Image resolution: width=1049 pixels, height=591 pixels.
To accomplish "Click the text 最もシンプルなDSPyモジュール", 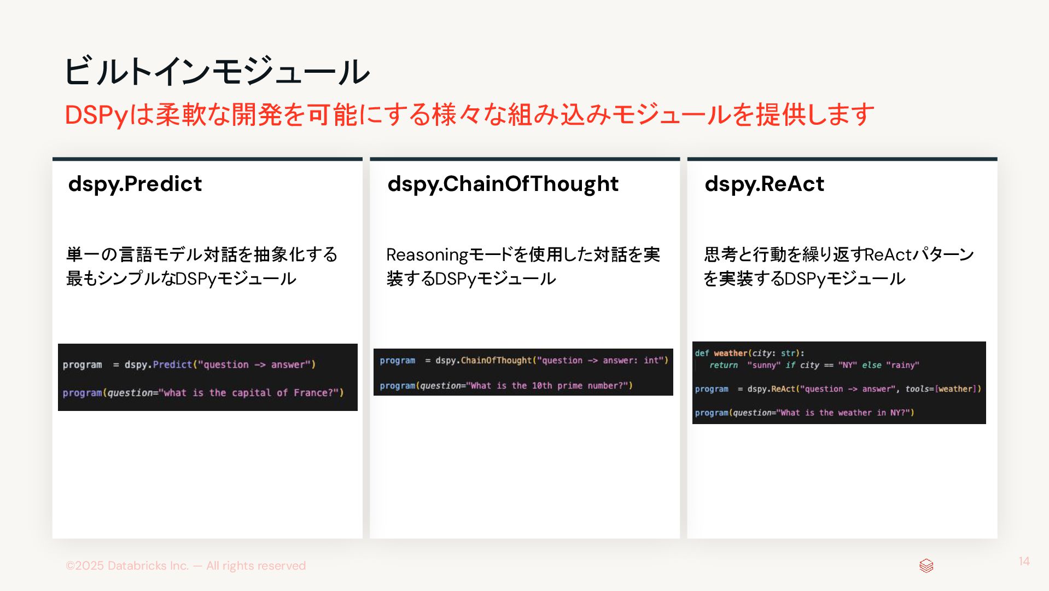I will 181,279.
